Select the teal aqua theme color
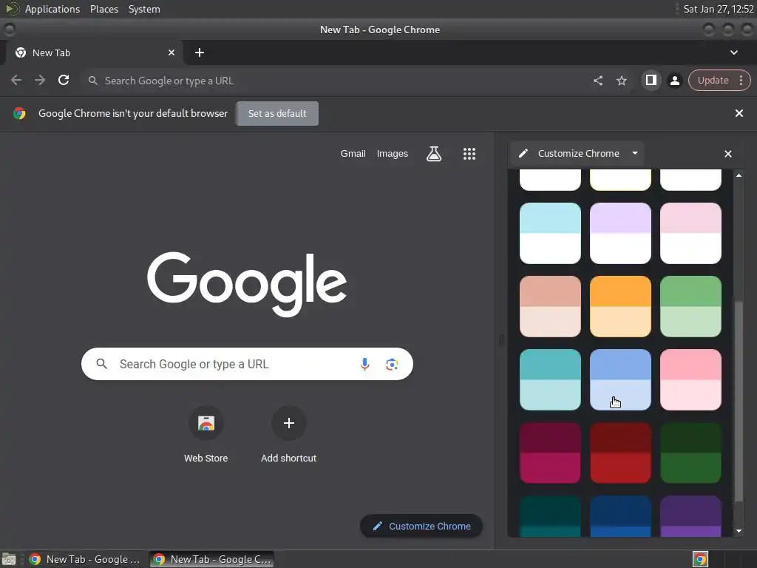 coord(550,379)
